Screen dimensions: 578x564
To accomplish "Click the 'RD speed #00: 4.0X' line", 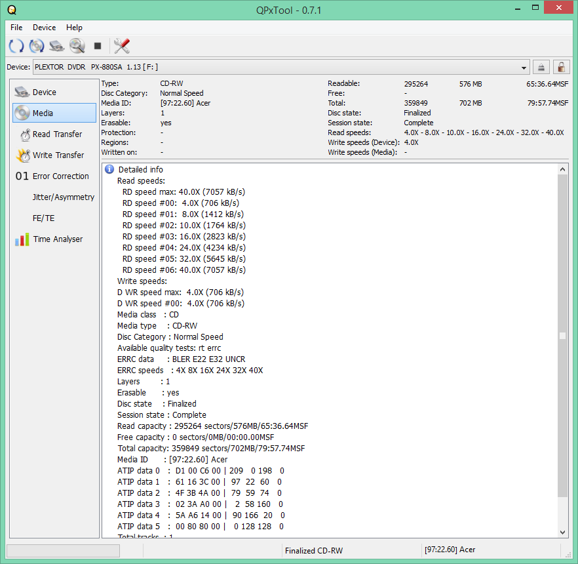I will tap(181, 203).
